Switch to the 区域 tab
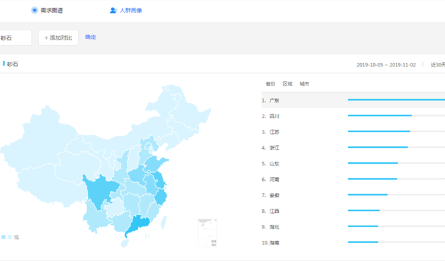This screenshot has height=261, width=445. pyautogui.click(x=287, y=84)
